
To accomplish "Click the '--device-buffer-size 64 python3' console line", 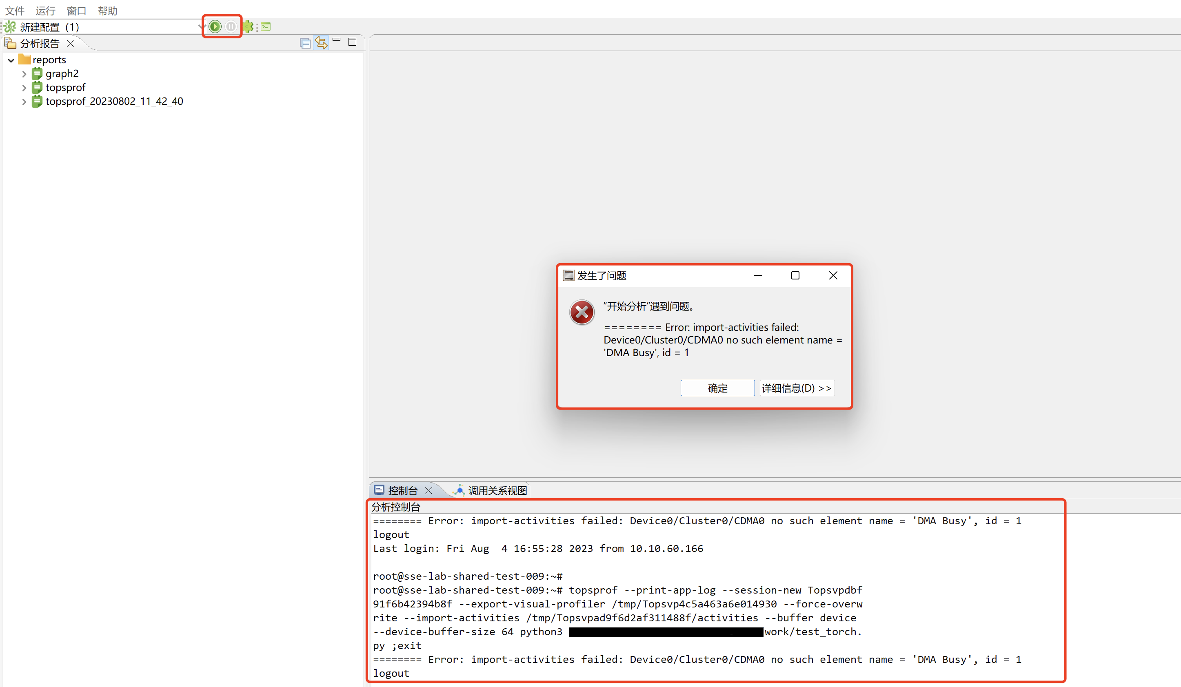I will [x=617, y=632].
